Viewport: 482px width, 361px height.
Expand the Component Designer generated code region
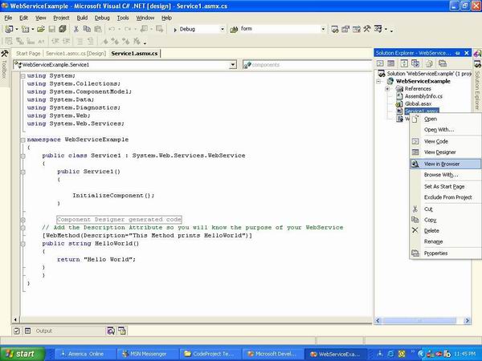click(23, 219)
